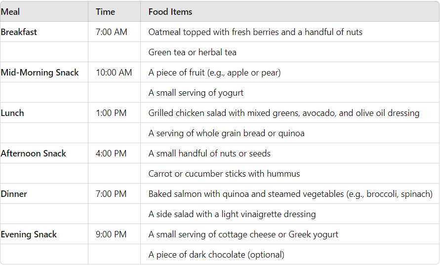The height and width of the screenshot is (265, 440).
Task: Select the Baked salmon with quinoa cell
Action: coord(290,194)
